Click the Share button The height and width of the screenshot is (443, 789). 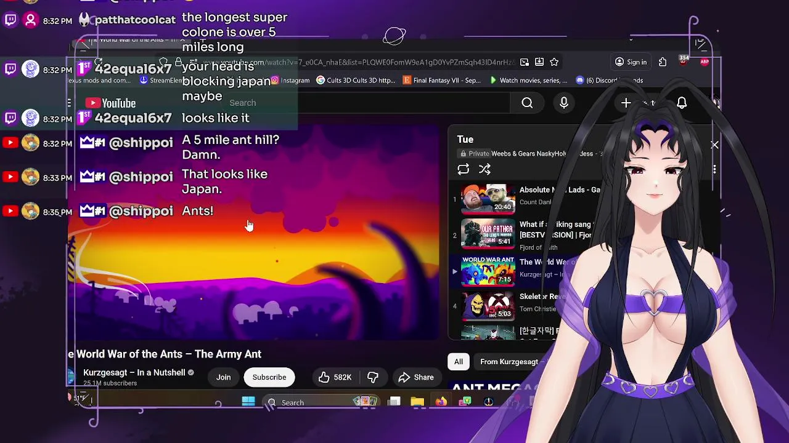coord(416,377)
